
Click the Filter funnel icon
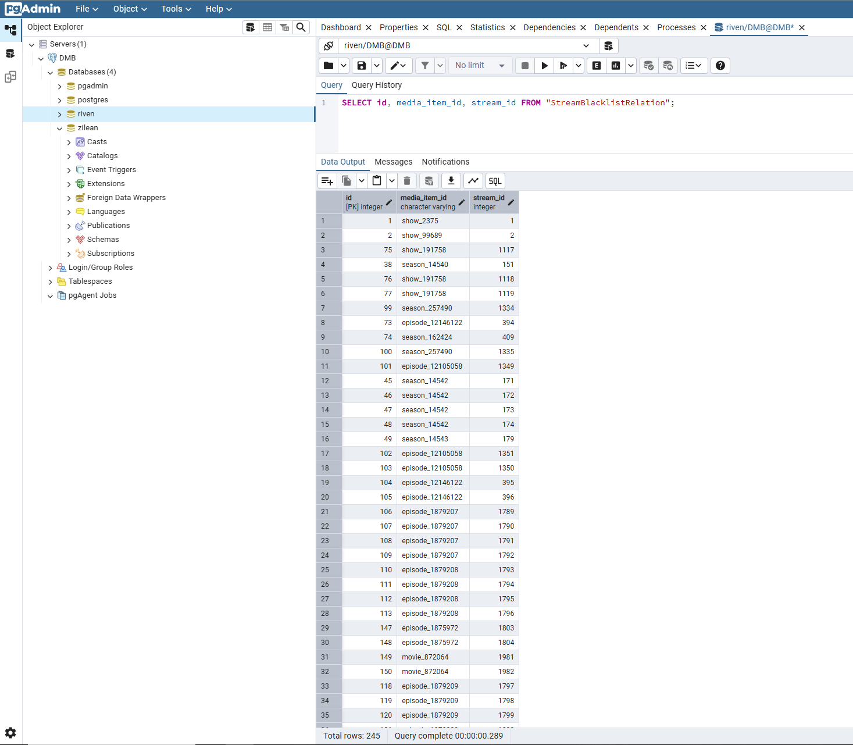coord(425,66)
